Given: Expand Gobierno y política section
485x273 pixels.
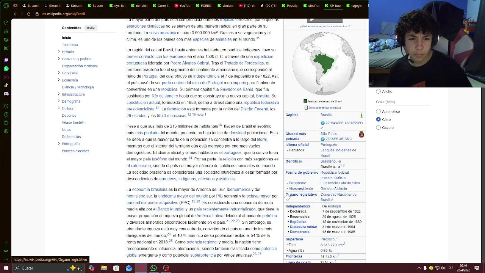Looking at the screenshot, I should pos(59,59).
